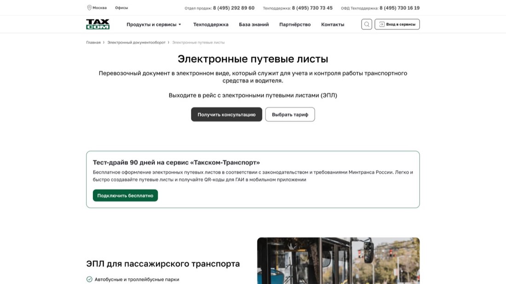Expand the Продукты и сервисы dropdown arrow
Image resolution: width=506 pixels, height=284 pixels.
pyautogui.click(x=180, y=24)
